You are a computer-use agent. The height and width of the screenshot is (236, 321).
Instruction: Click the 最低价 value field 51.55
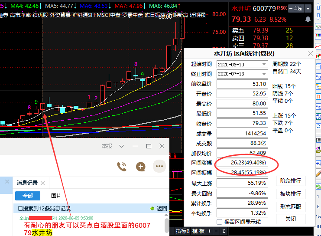[x=242, y=113]
